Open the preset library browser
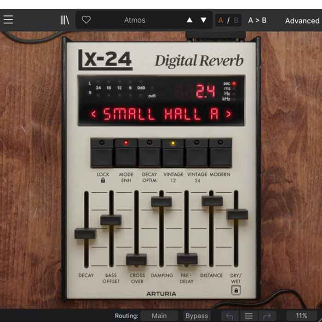 65,20
